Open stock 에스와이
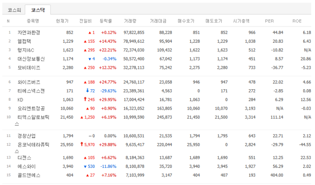The height and width of the screenshot is (185, 315). point(26,167)
